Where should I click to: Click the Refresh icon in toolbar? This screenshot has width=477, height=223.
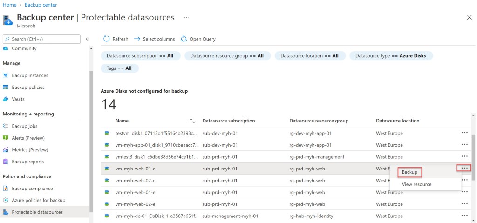pos(106,39)
